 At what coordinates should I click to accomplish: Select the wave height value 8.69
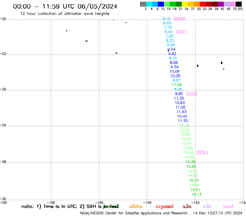pos(167,23)
